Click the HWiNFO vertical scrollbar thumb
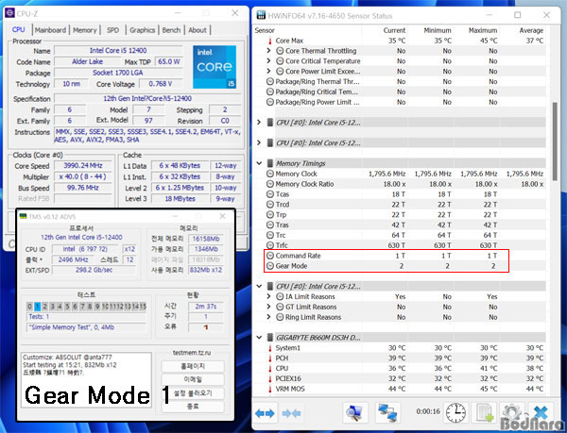The image size is (567, 433). pyautogui.click(x=555, y=142)
